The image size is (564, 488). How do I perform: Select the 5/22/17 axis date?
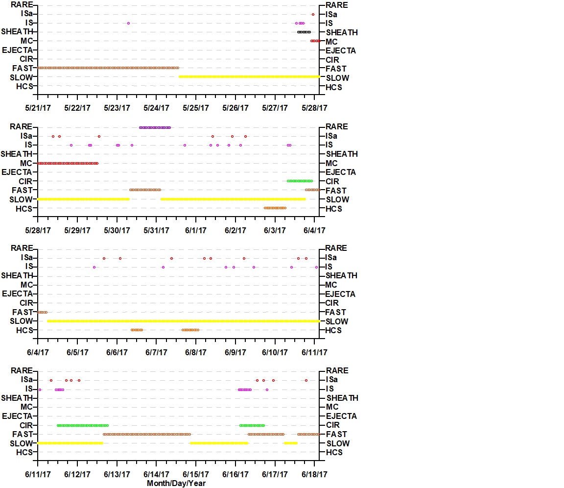[77, 108]
